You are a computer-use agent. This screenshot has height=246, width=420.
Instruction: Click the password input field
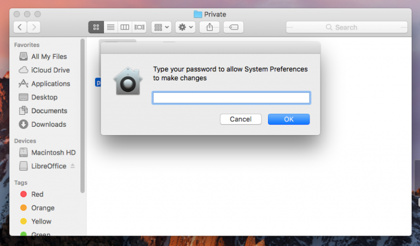pyautogui.click(x=231, y=98)
